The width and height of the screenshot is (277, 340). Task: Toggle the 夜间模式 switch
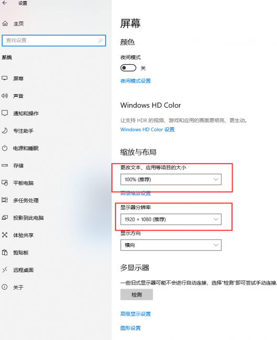(128, 68)
